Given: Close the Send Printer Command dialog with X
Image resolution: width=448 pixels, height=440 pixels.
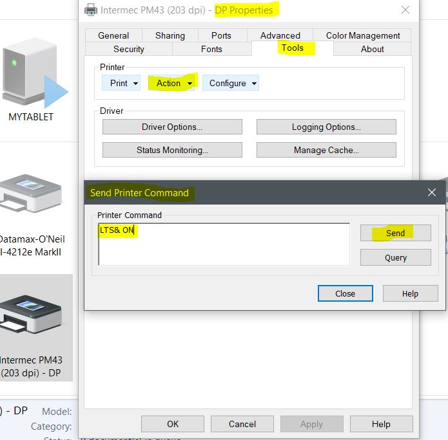Looking at the screenshot, I should [x=432, y=192].
